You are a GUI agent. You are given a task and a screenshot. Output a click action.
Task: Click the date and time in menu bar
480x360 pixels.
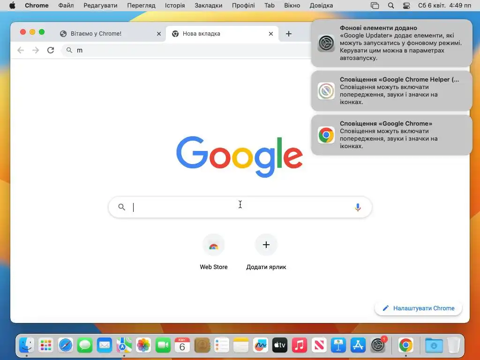tap(444, 6)
